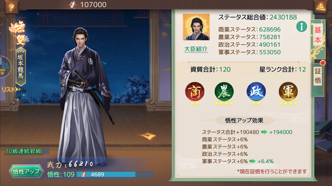Select the blue 政 politics aptitude icon
Screen dimensions: 332x186
256,92
